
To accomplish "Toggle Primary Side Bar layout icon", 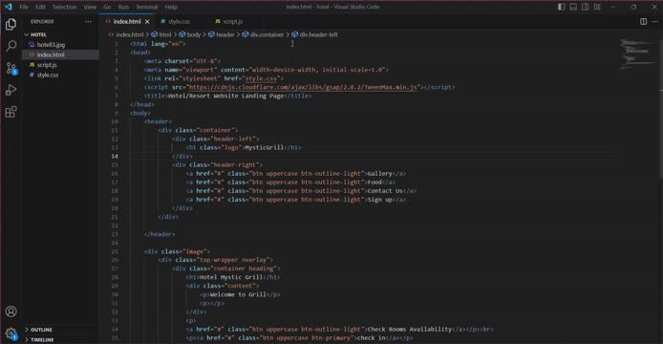I will [x=561, y=7].
